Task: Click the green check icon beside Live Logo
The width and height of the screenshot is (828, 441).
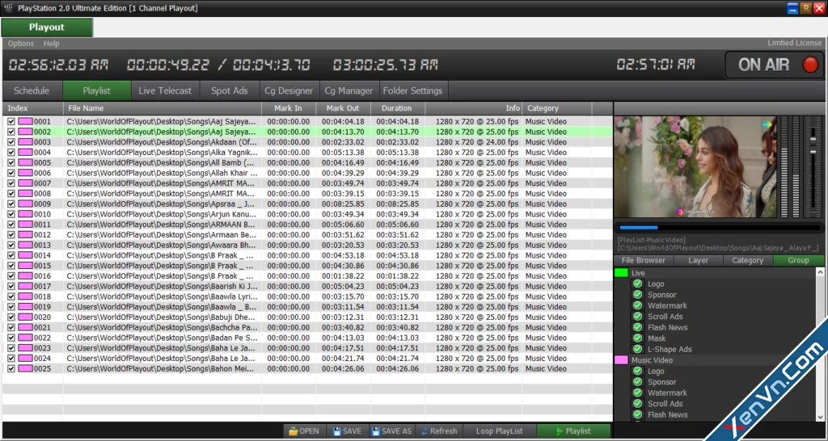Action: tap(637, 283)
